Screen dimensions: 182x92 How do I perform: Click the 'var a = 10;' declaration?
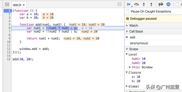(x=29, y=14)
